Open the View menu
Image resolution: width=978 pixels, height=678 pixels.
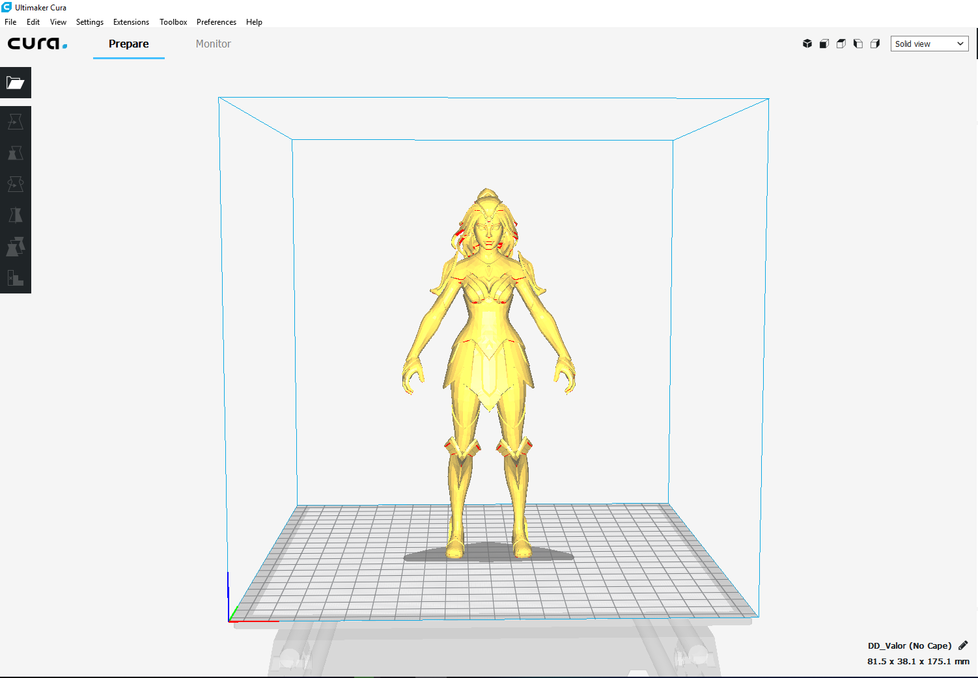[x=58, y=22]
